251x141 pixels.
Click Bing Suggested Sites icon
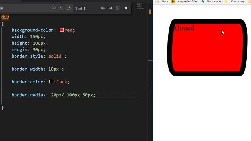(173, 2)
